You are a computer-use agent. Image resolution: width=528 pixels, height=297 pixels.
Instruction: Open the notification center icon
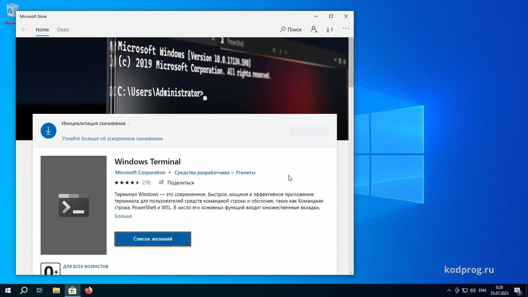[x=518, y=290]
